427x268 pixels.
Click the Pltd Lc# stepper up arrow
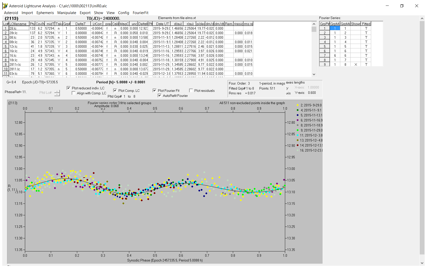(57, 91)
